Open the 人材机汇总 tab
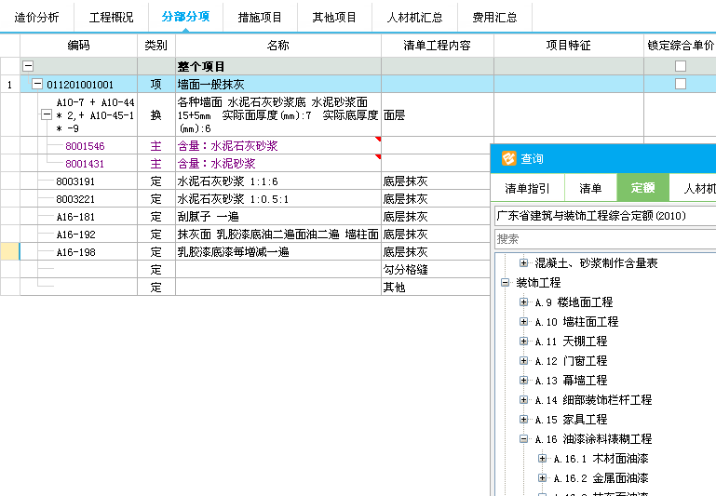This screenshot has width=716, height=496. [414, 18]
